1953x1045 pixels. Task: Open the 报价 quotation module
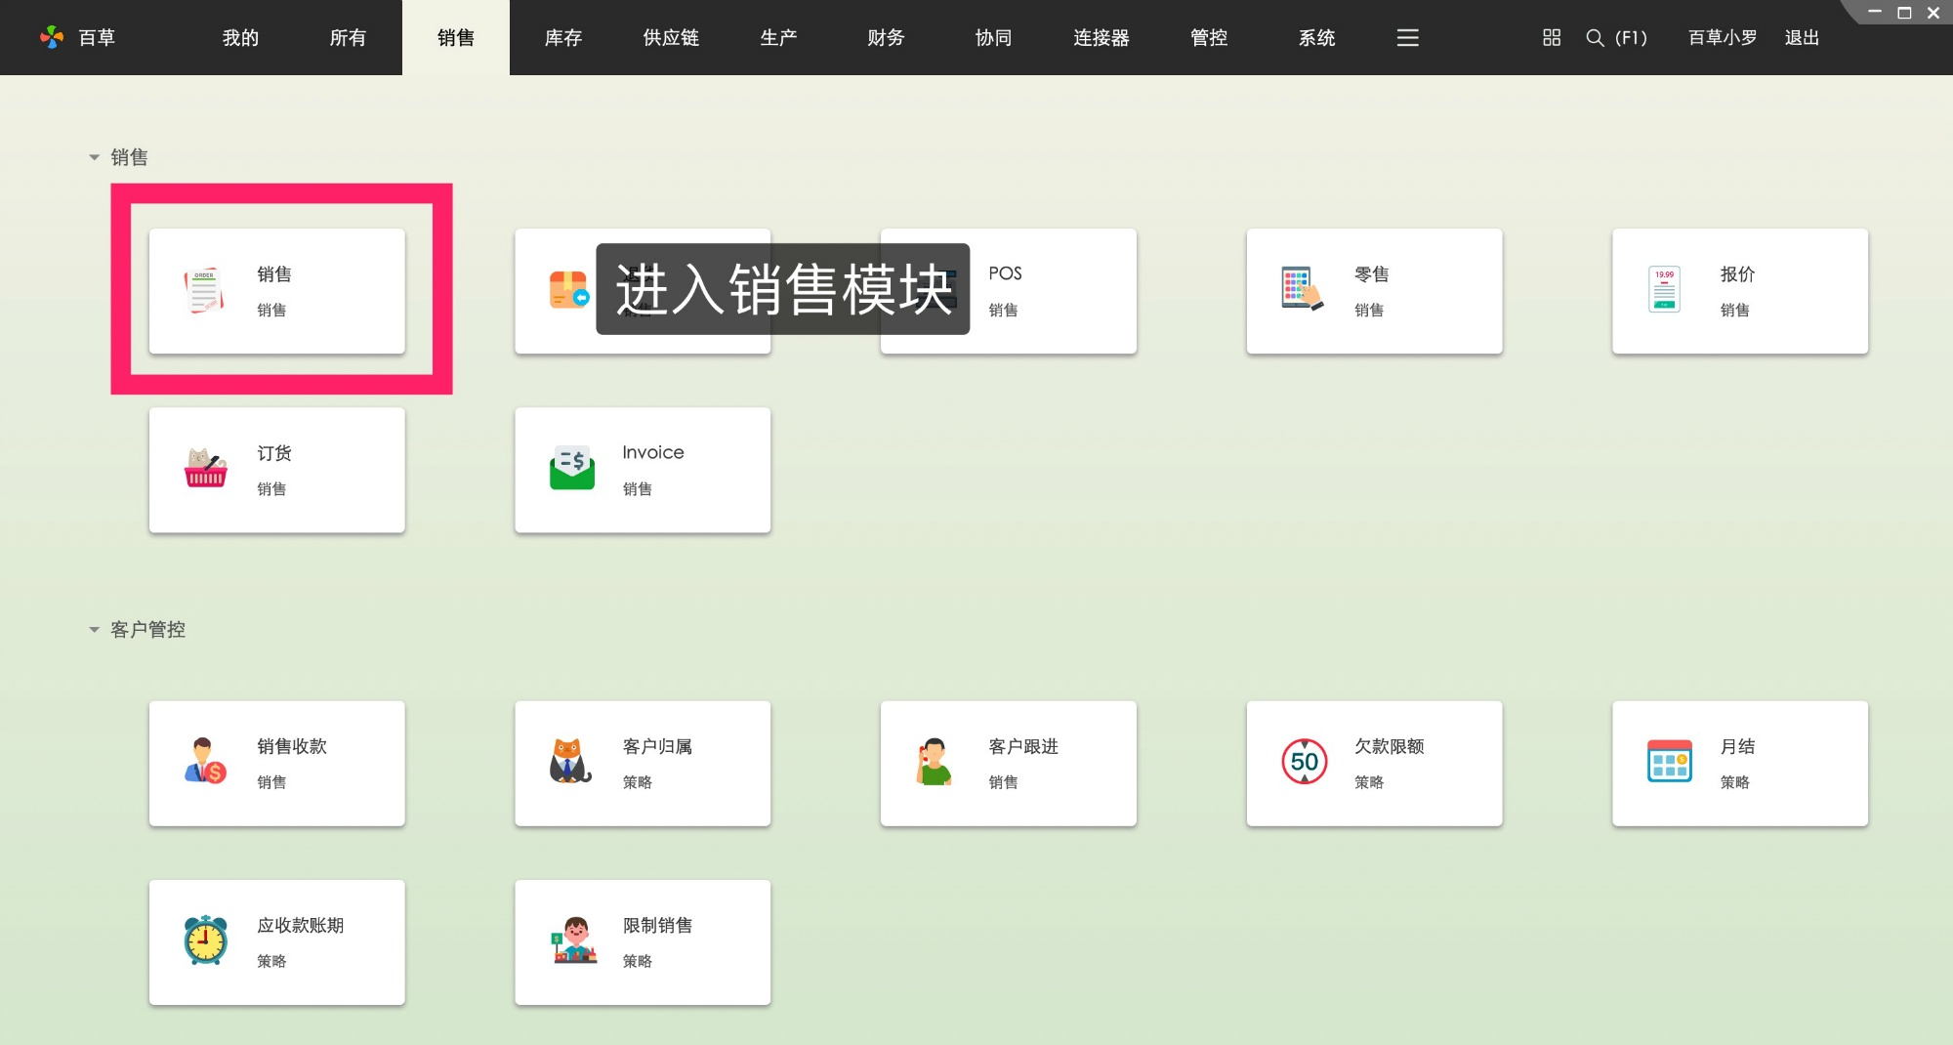pos(1739,290)
